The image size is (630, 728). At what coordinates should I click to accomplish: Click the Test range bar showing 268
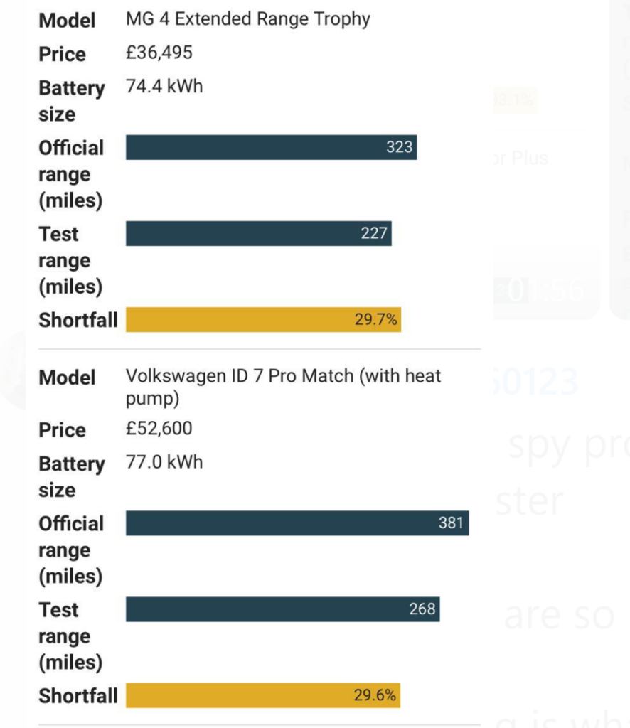tap(283, 609)
